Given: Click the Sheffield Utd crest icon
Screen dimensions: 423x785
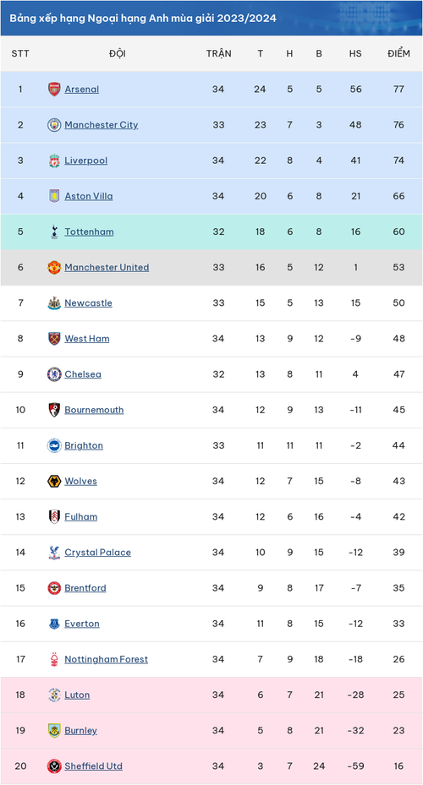Looking at the screenshot, I should (54, 766).
